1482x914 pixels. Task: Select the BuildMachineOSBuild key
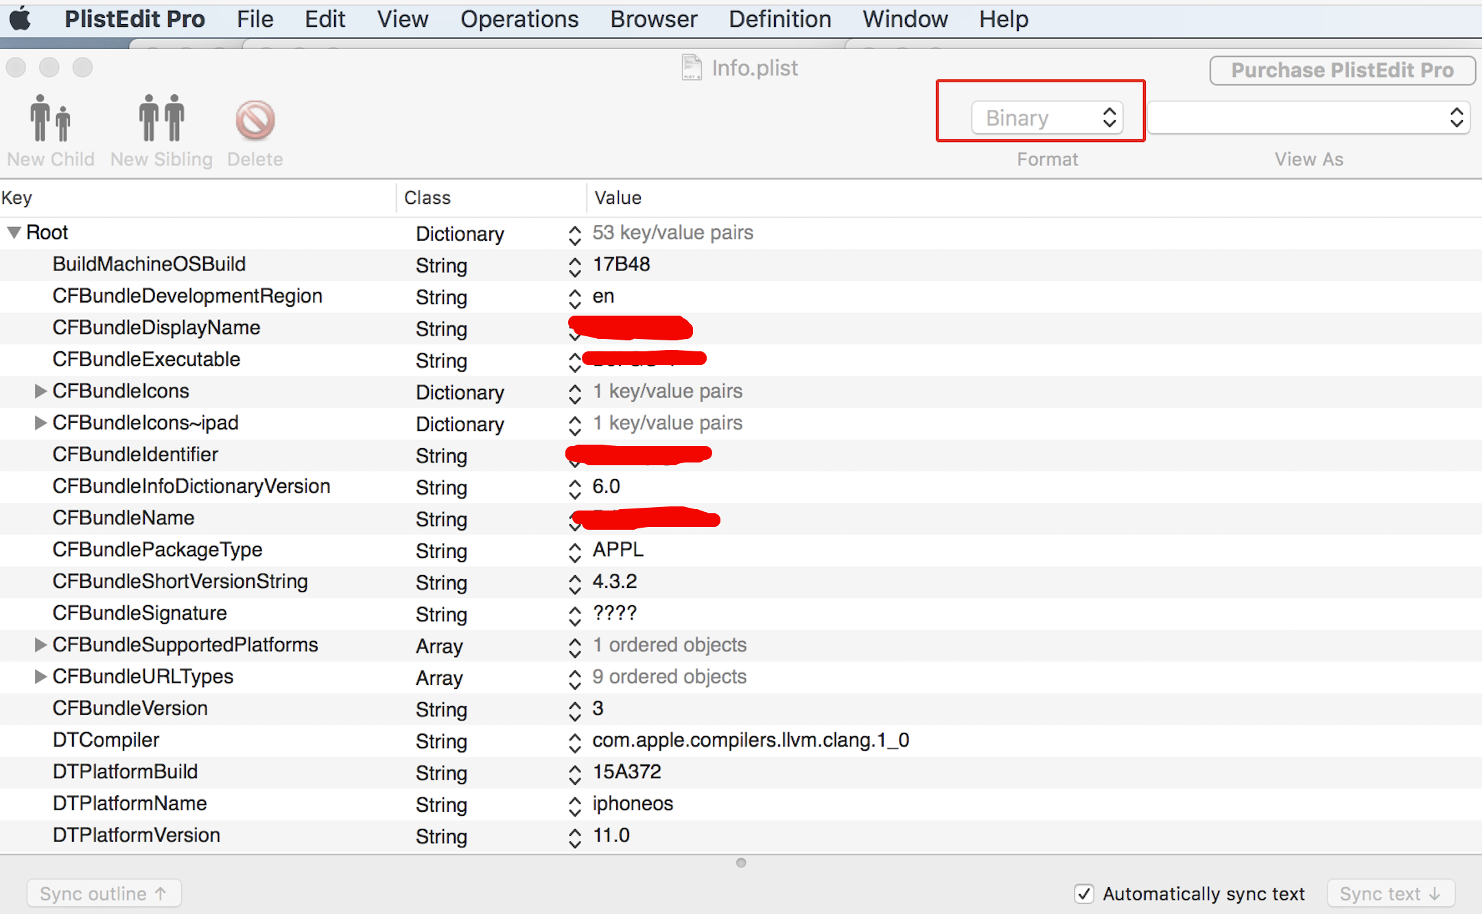coord(149,264)
